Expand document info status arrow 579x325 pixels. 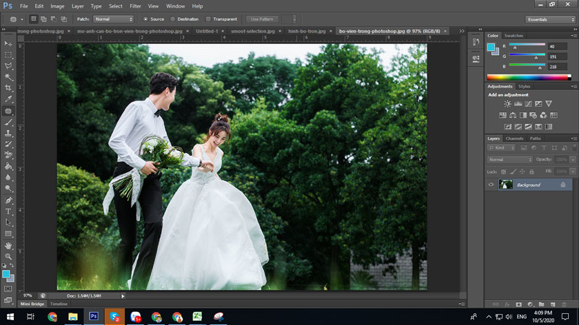click(x=123, y=296)
